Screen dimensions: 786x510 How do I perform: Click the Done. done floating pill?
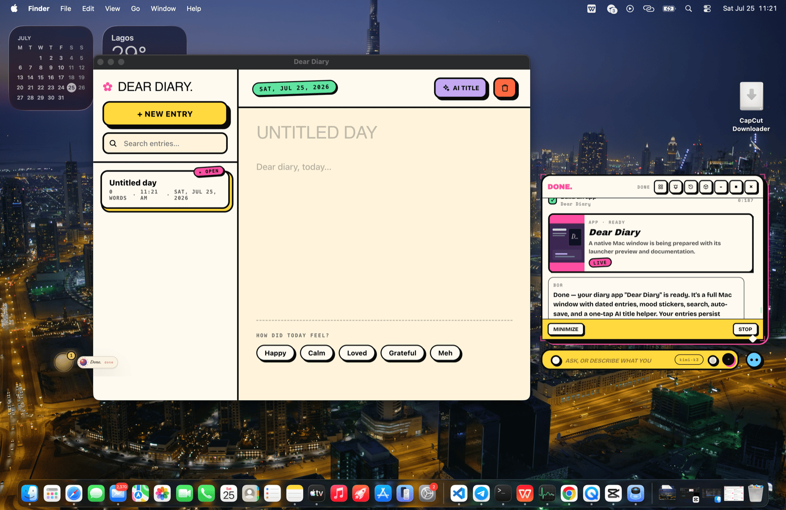[x=97, y=362]
